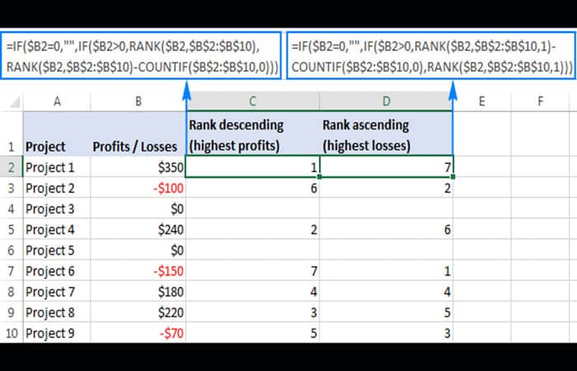The width and height of the screenshot is (577, 371).
Task: Click 'Rank descending (highest profits)' header cell
Action: pyautogui.click(x=252, y=134)
